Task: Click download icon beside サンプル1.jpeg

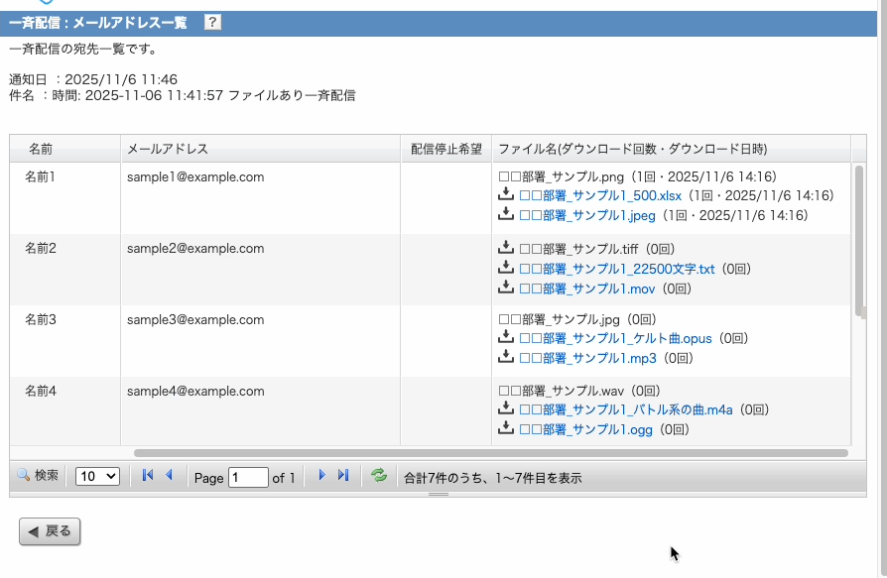Action: pyautogui.click(x=506, y=214)
